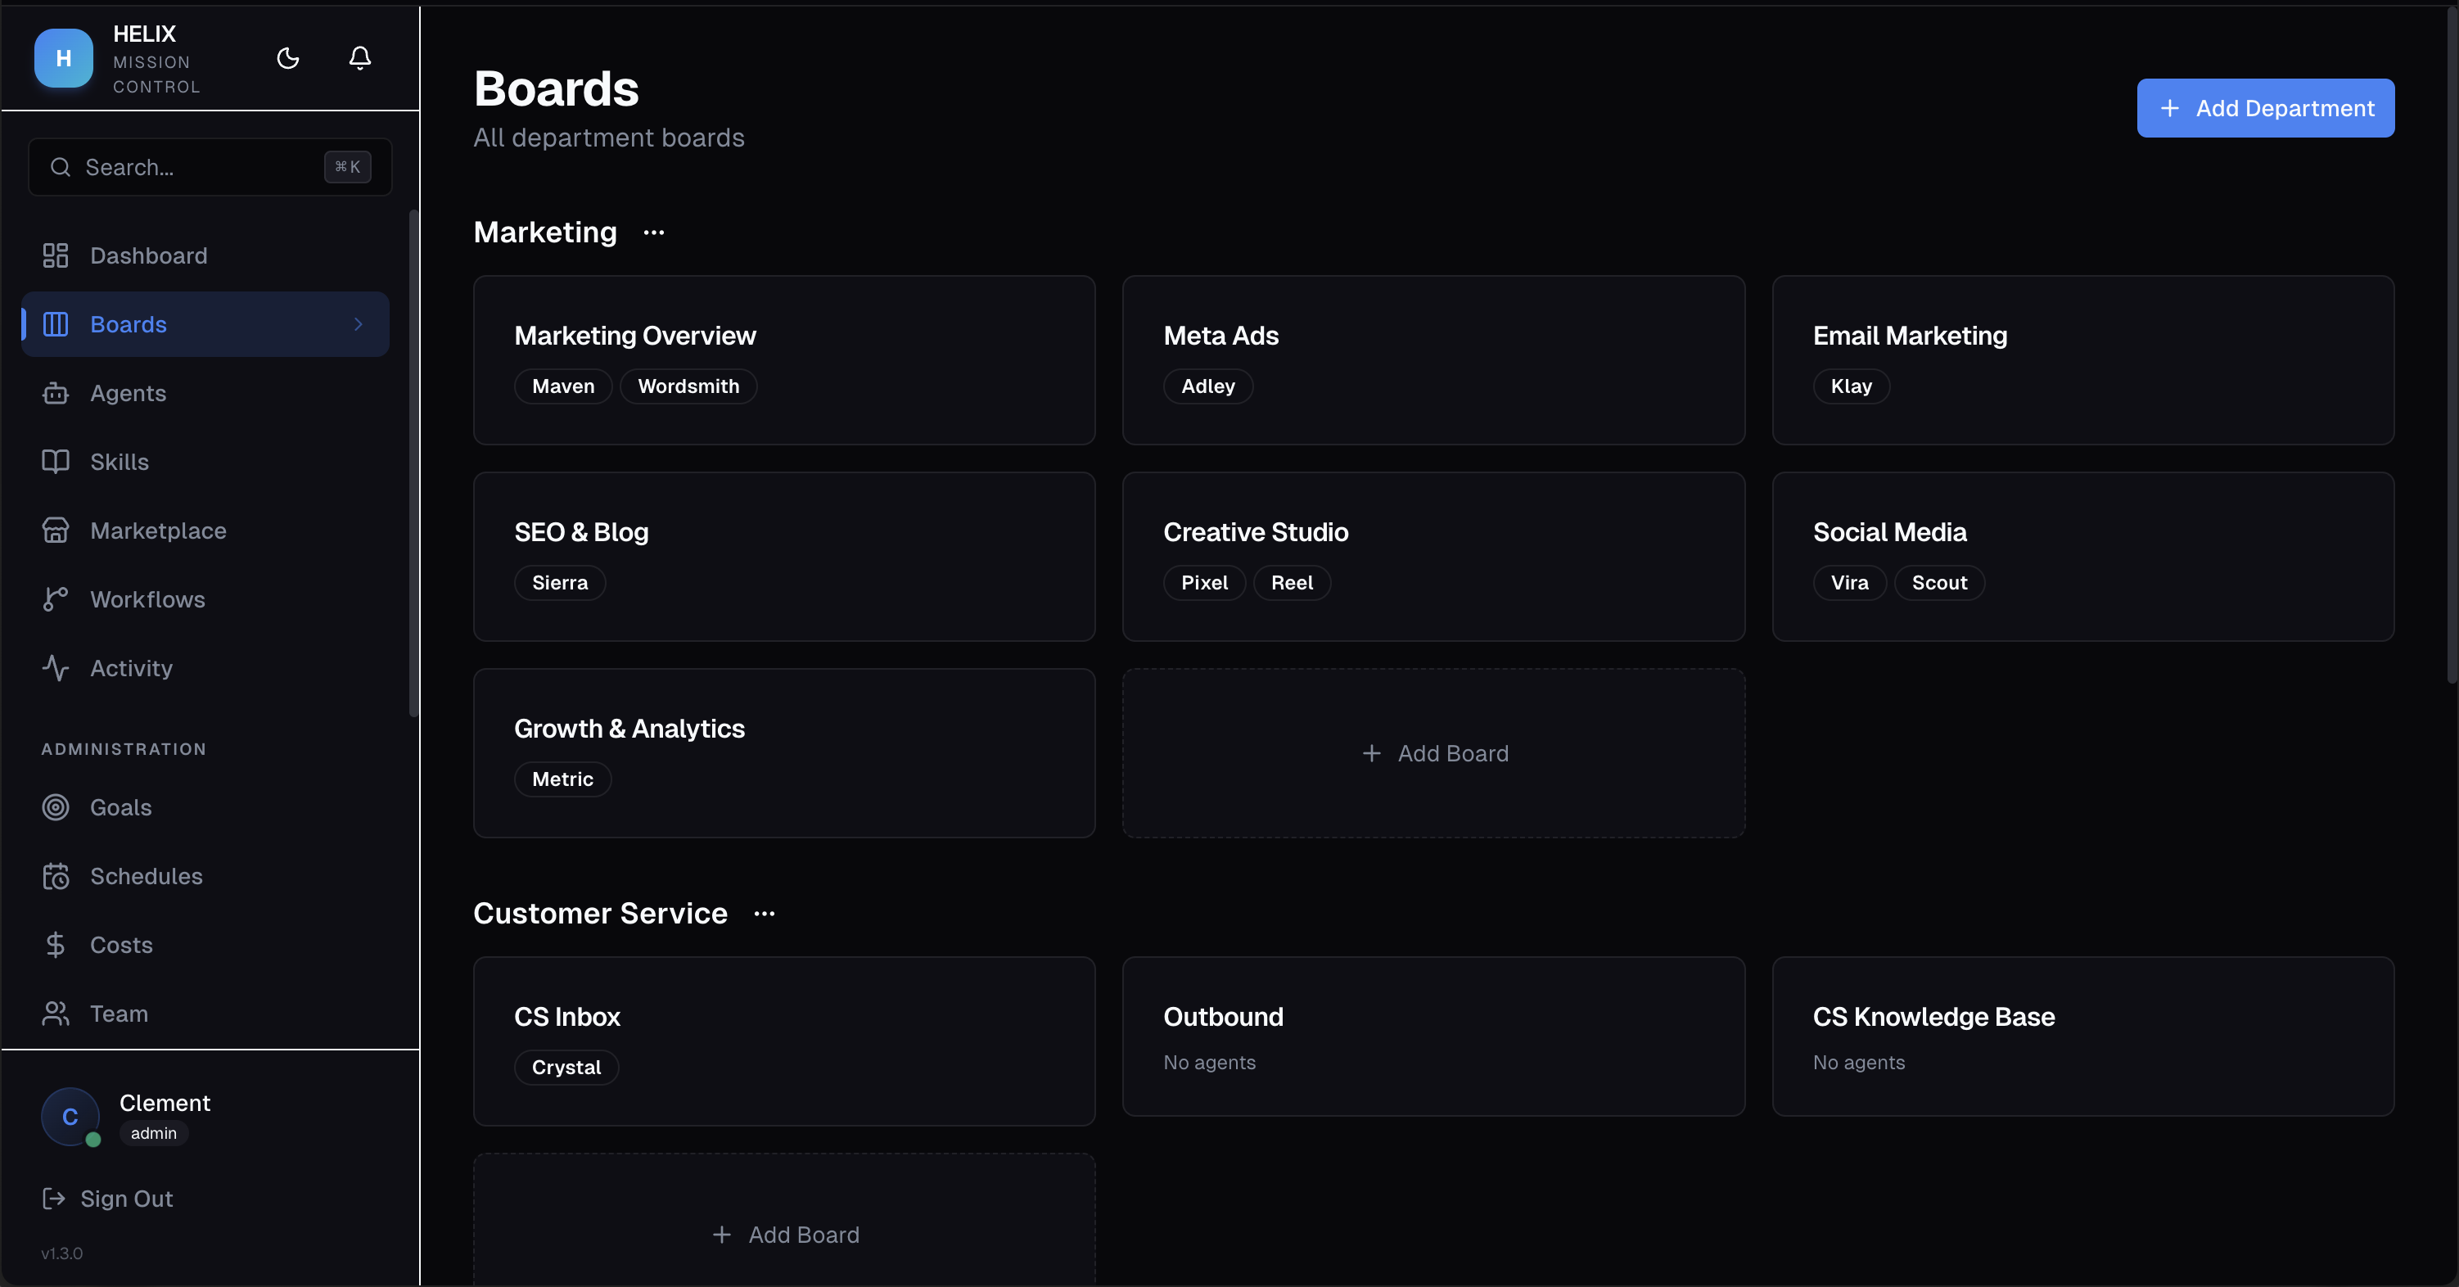
Task: Open the Dashboard section
Action: pyautogui.click(x=149, y=255)
